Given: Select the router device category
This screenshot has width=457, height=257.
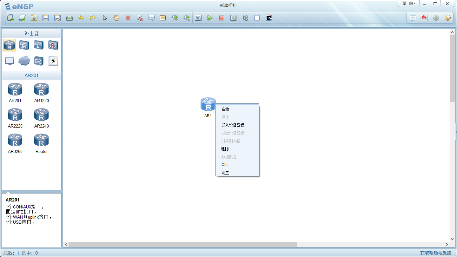Looking at the screenshot, I should point(10,45).
